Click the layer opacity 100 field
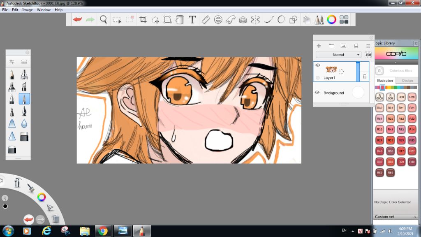 tap(368, 55)
